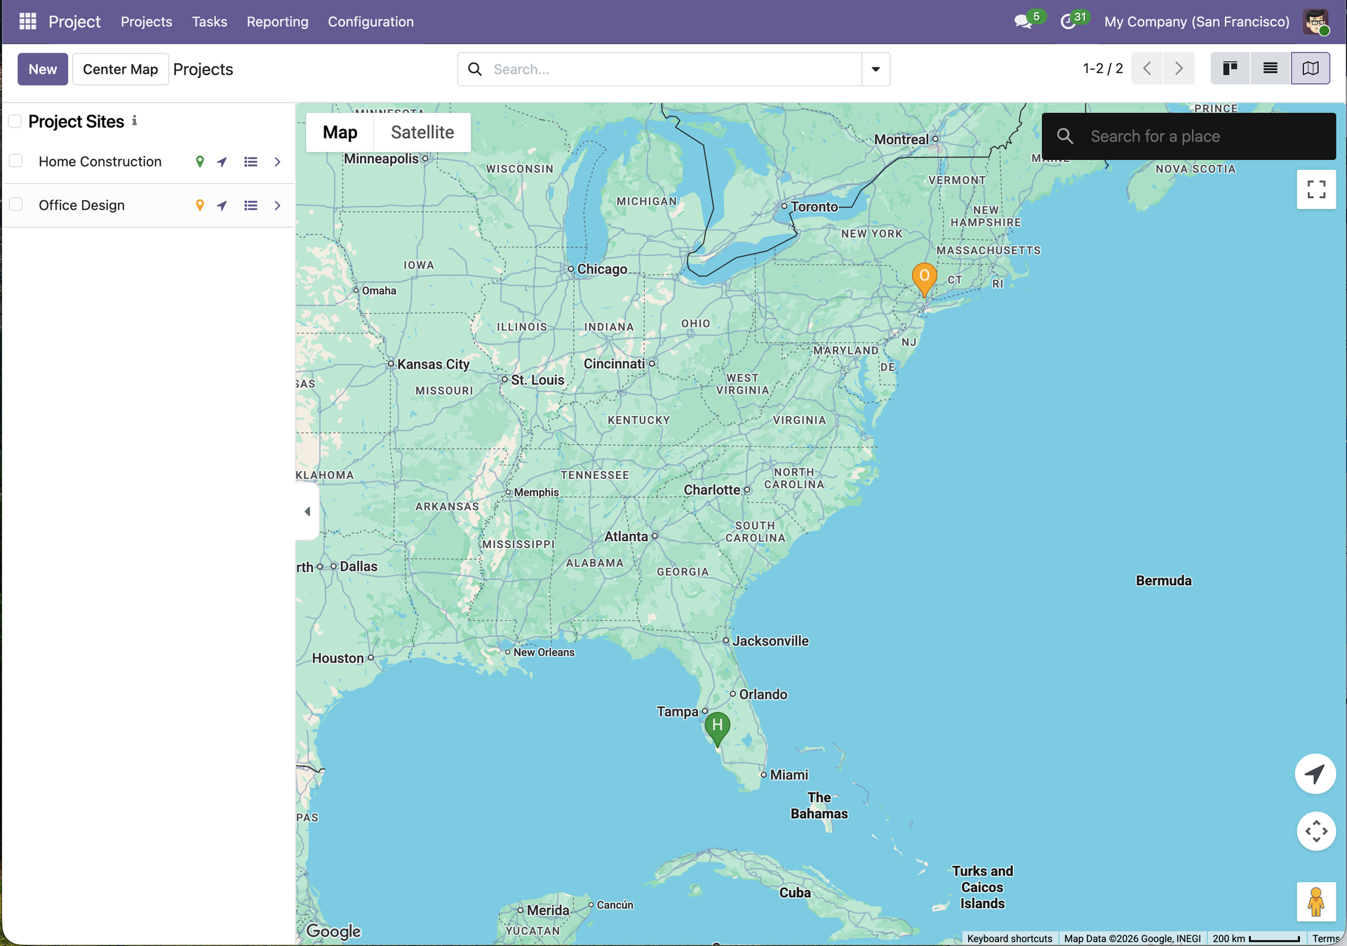Click the place search magnifier icon

click(x=1065, y=136)
